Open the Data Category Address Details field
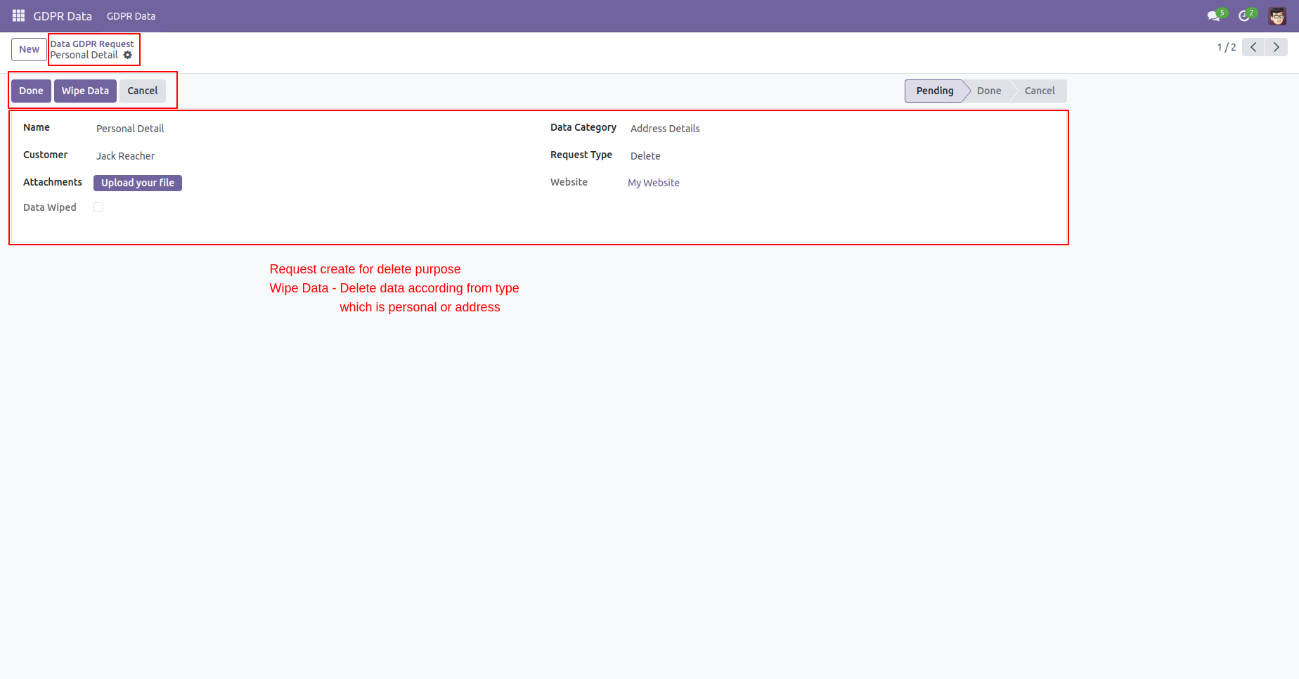 [x=665, y=129]
